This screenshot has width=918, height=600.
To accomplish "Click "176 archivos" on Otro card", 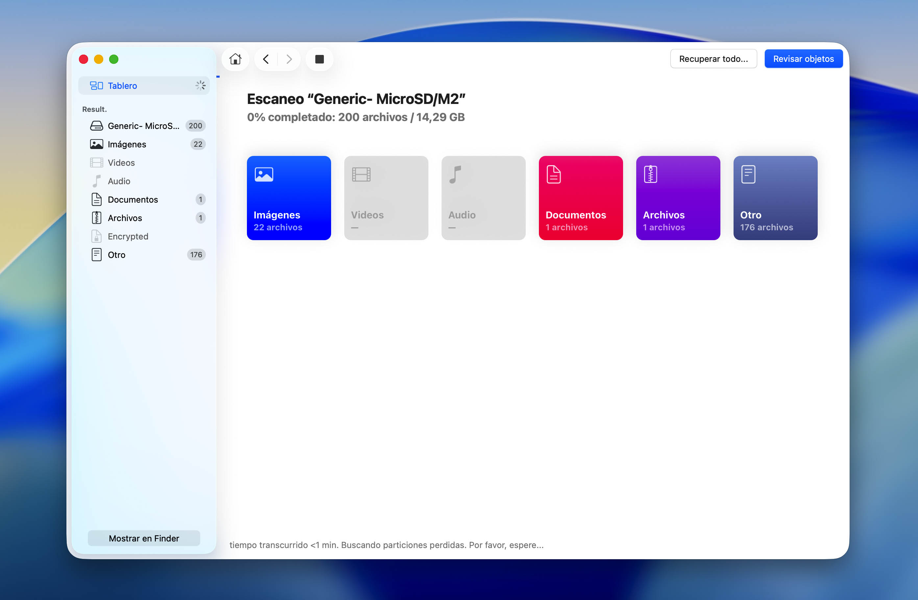I will click(766, 227).
